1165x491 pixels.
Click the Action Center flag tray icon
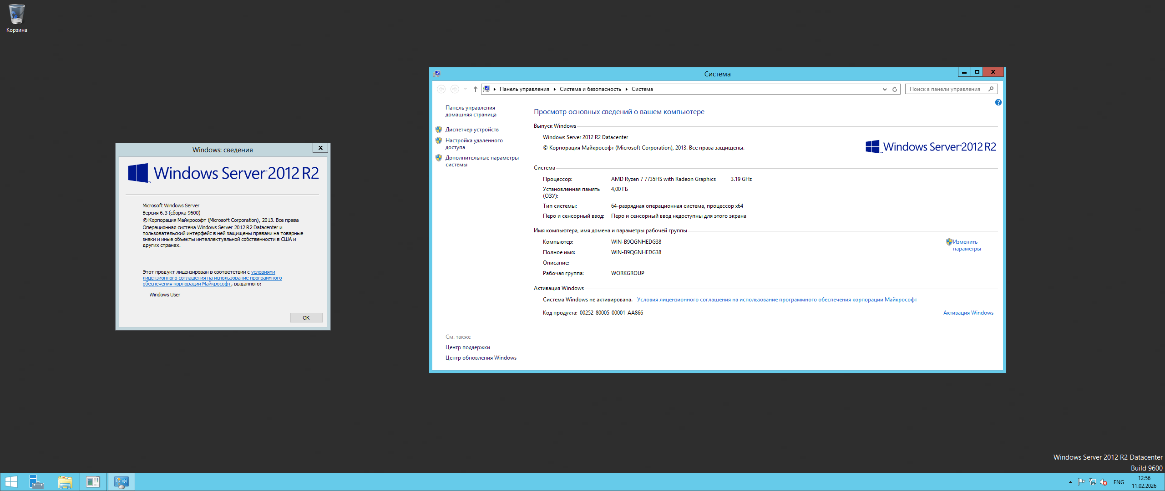point(1081,482)
